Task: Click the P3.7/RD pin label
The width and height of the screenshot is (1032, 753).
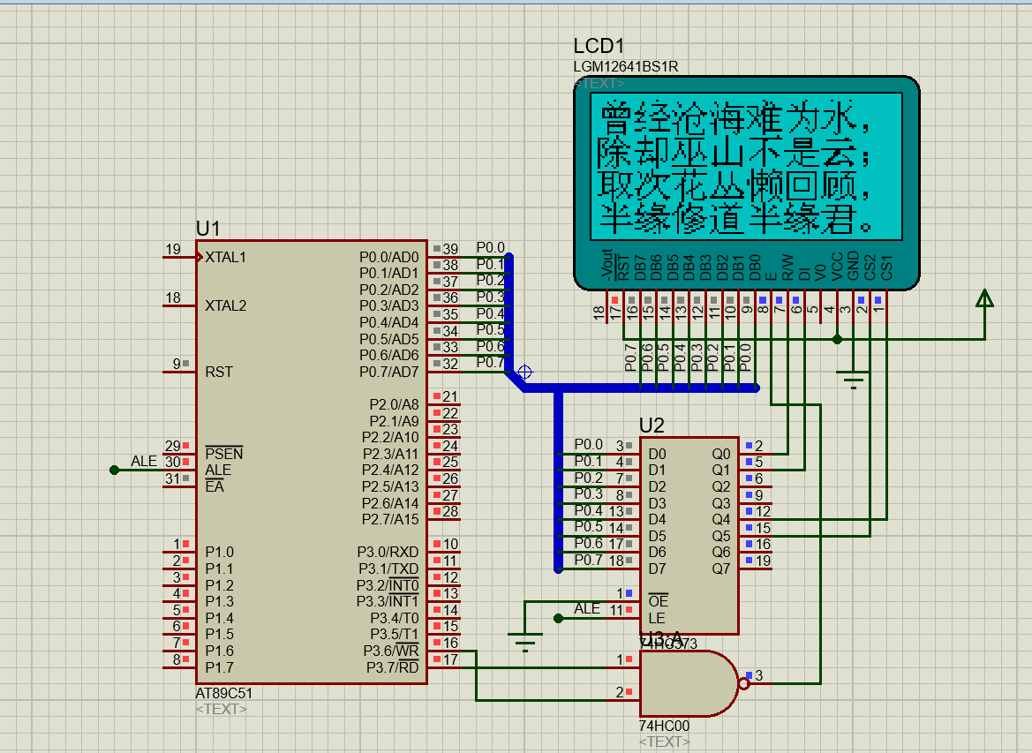Action: (392, 667)
